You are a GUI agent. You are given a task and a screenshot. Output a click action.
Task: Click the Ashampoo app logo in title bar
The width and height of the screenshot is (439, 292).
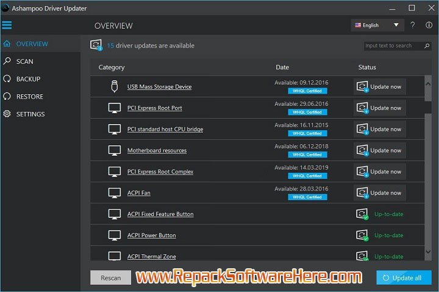pyautogui.click(x=5, y=8)
